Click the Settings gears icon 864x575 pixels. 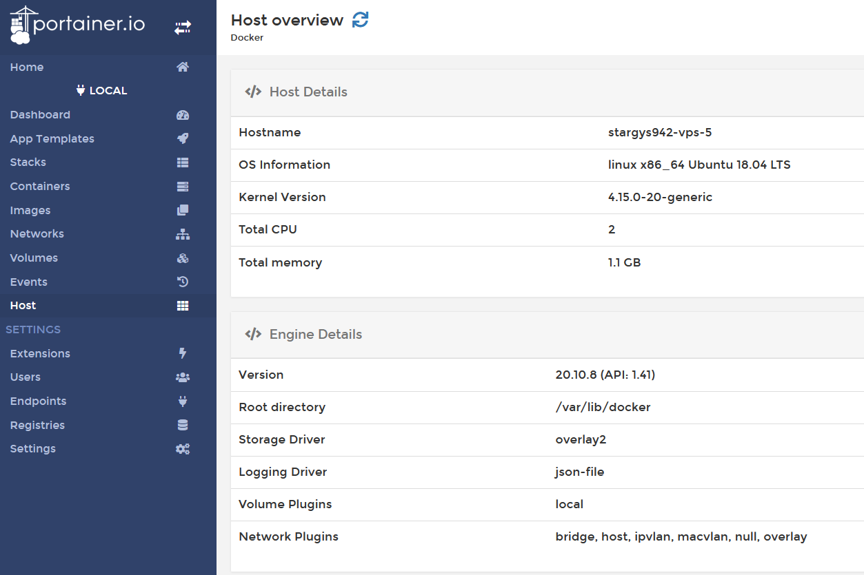click(183, 449)
